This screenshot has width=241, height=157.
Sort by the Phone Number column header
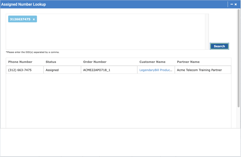(20, 62)
